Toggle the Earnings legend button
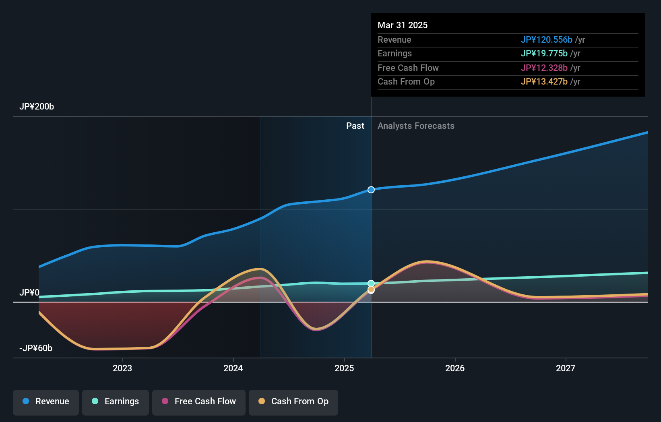This screenshot has height=422, width=661. pos(116,402)
